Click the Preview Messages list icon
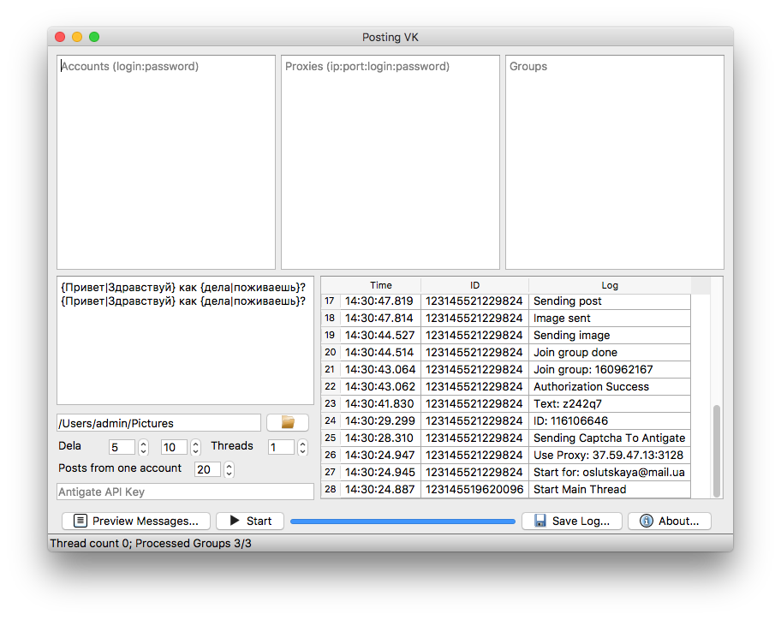 click(x=80, y=521)
